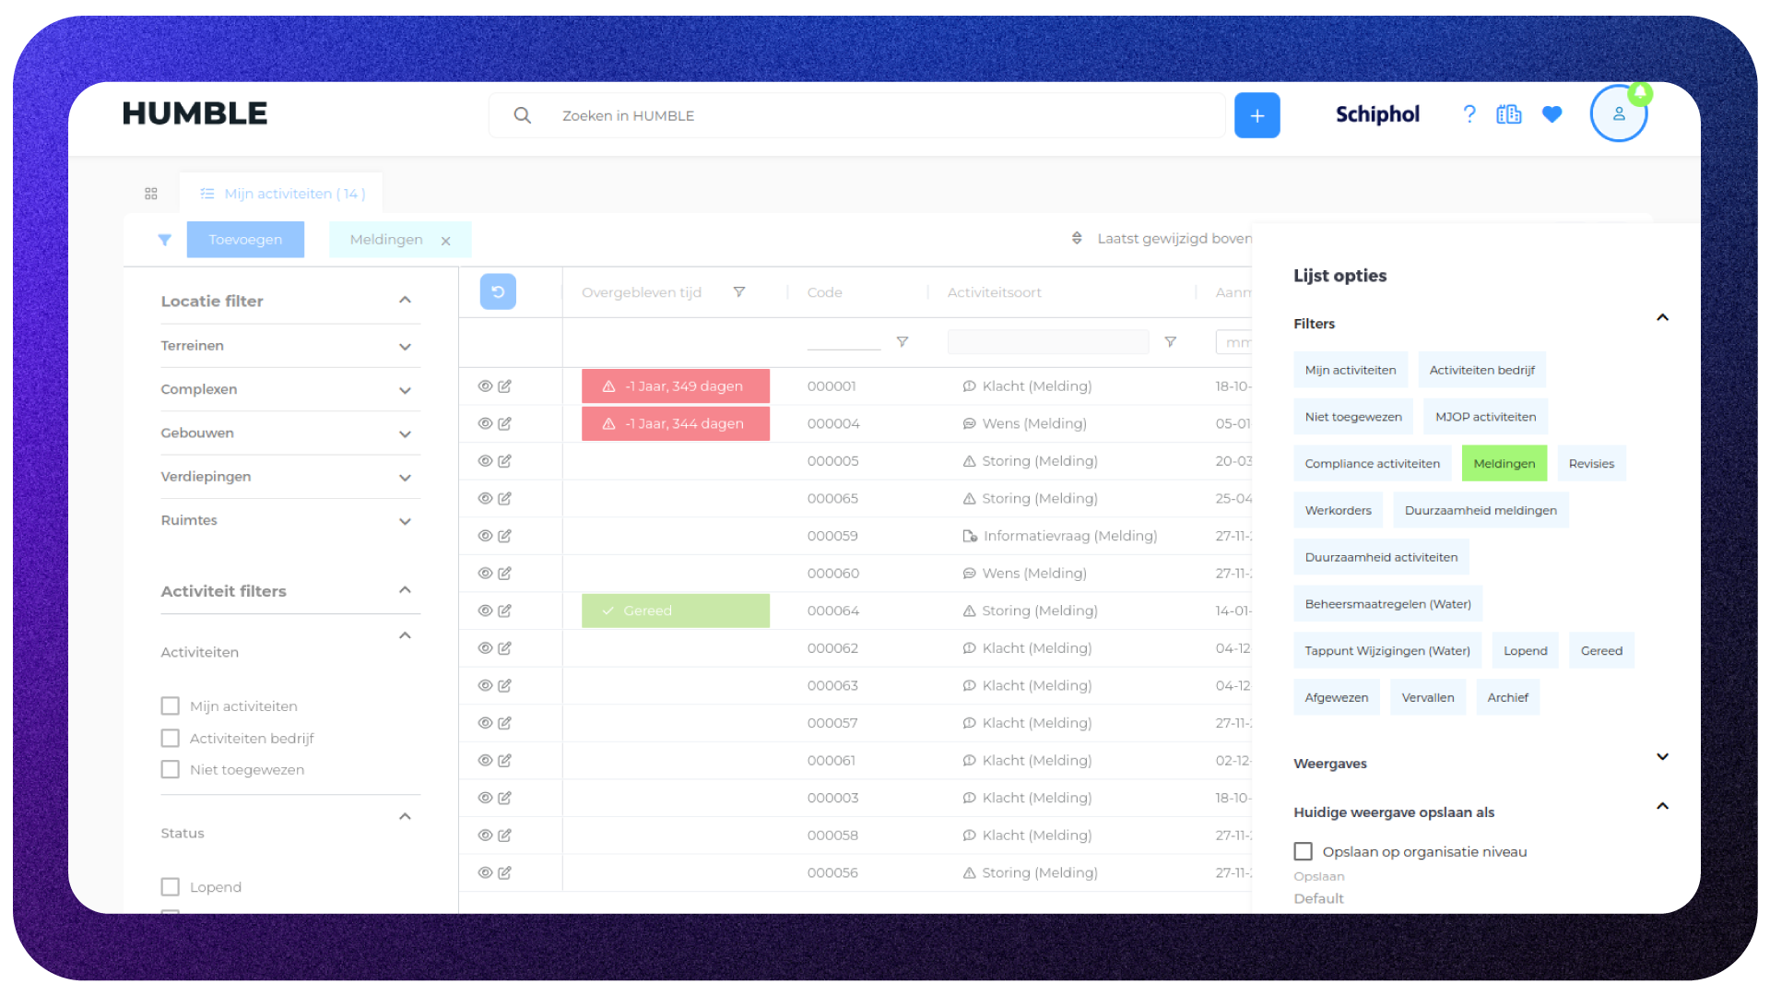Enable the Niet toegewezen checkbox

(171, 770)
